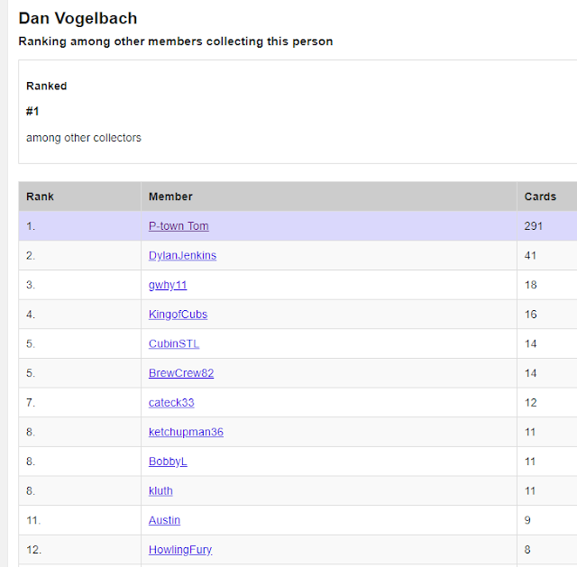Open DylanJenkins member profile link
Screen dimensions: 577x567
(182, 255)
